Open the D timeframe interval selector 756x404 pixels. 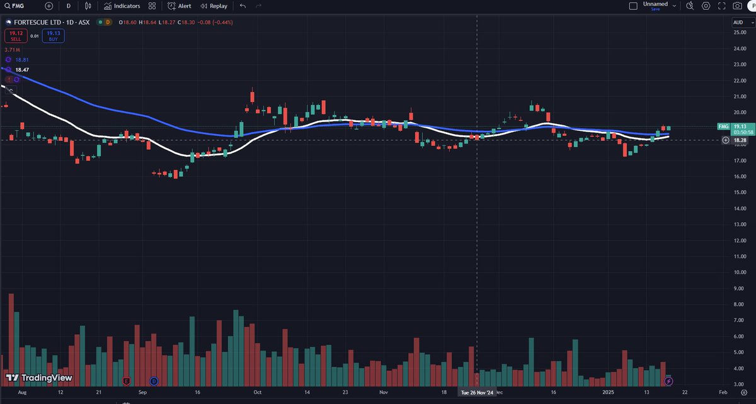pyautogui.click(x=68, y=6)
